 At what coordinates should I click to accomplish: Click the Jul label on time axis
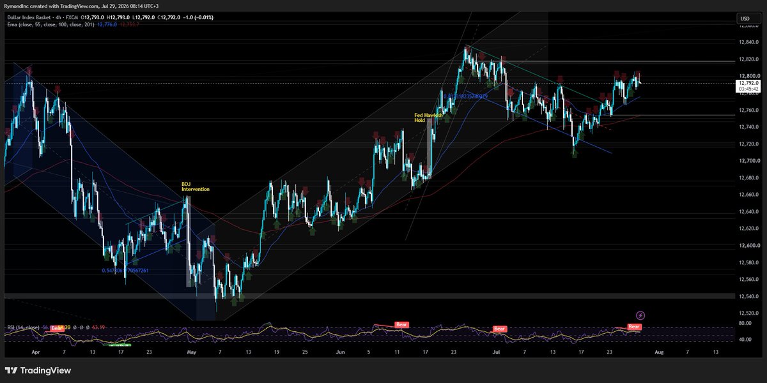pos(497,352)
